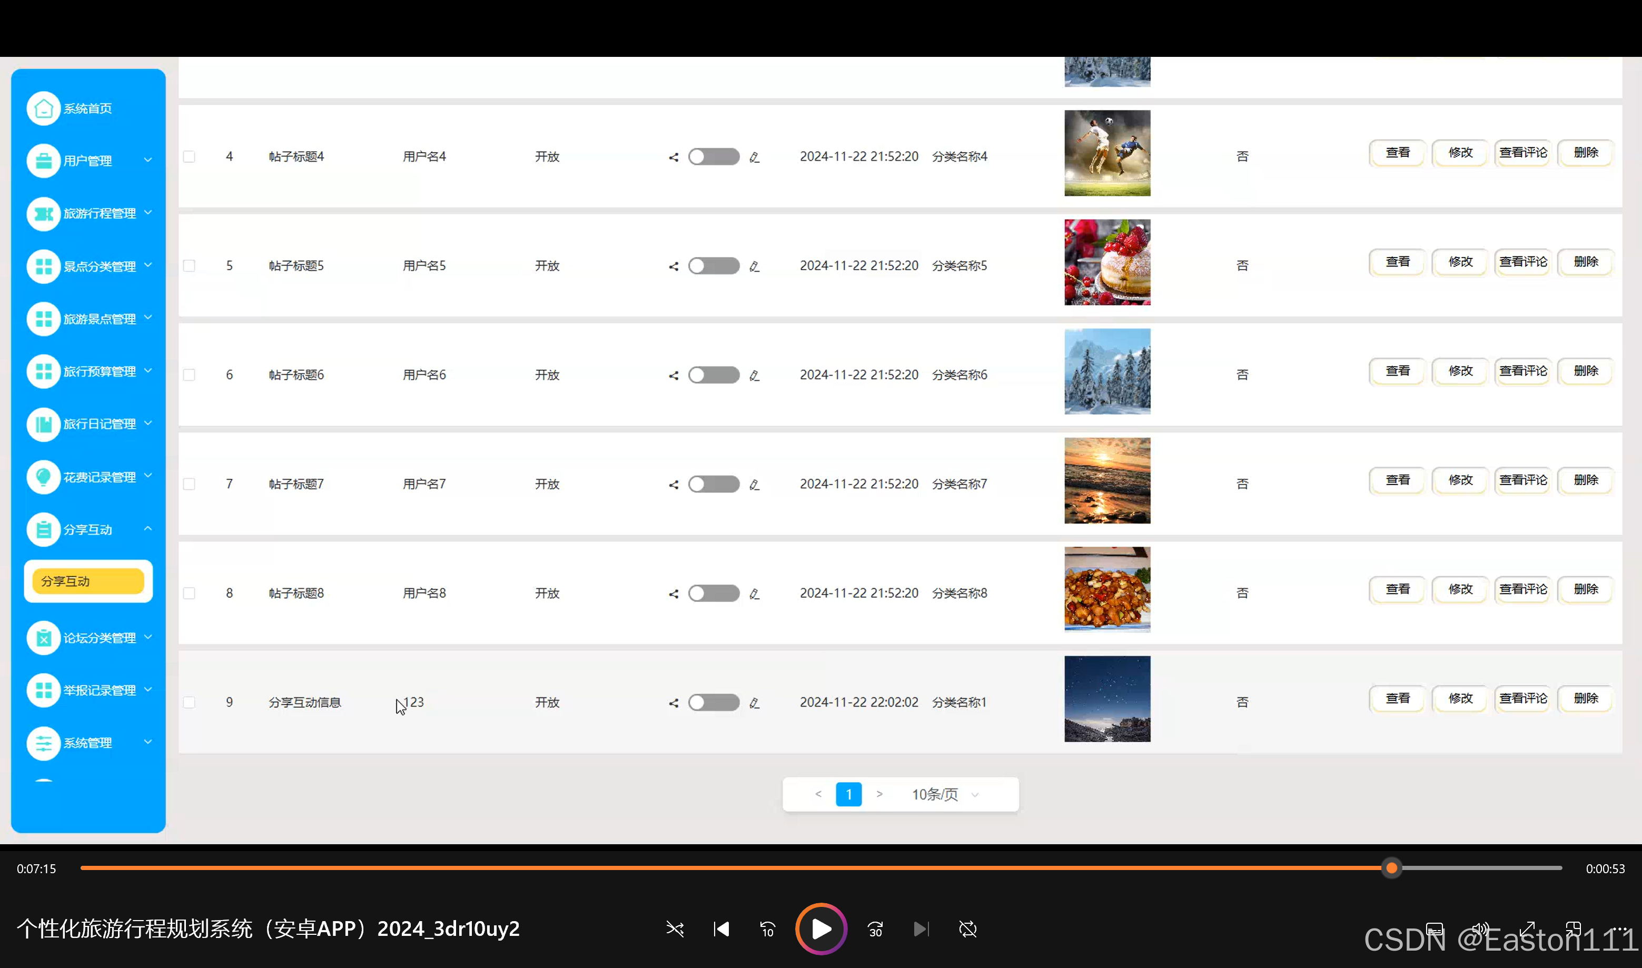Expand the 用户管理 menu
The width and height of the screenshot is (1642, 968).
point(88,161)
